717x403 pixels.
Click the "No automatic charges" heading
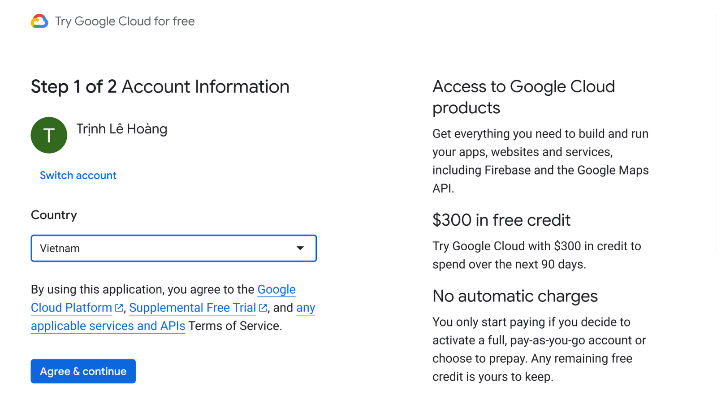pos(515,296)
